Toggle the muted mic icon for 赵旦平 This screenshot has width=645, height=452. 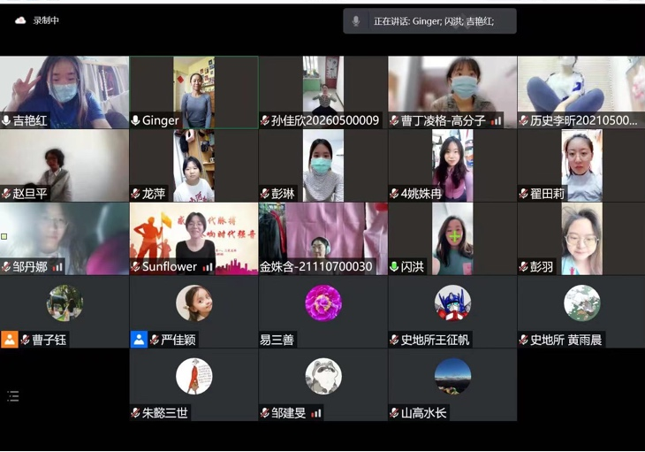pos(6,194)
